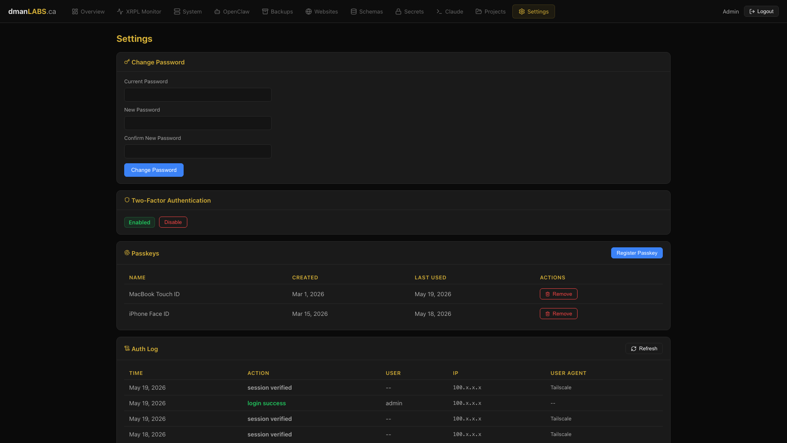787x443 pixels.
Task: Click the Mar 1, 2026 created date
Action: [308, 294]
